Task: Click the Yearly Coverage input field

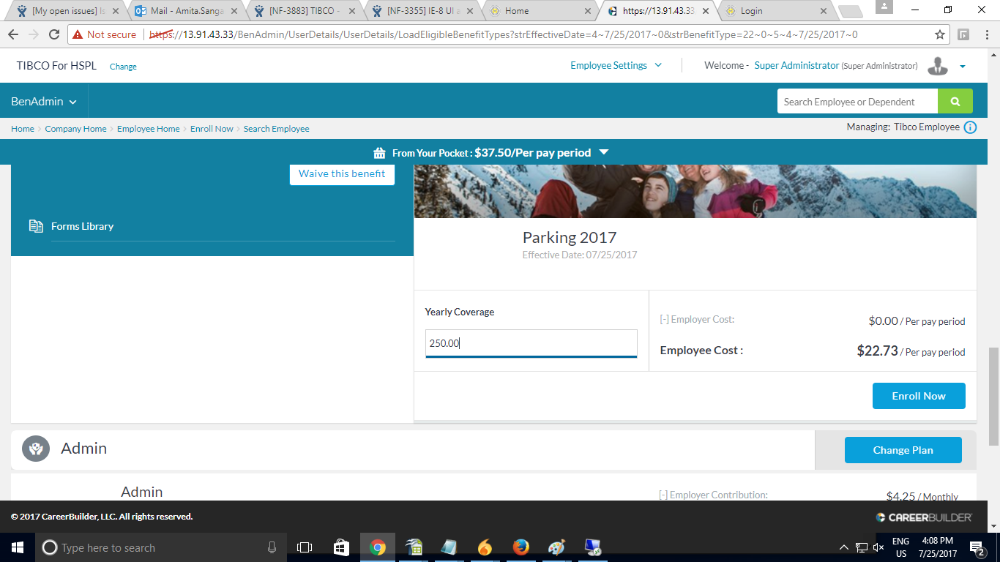Action: [531, 343]
